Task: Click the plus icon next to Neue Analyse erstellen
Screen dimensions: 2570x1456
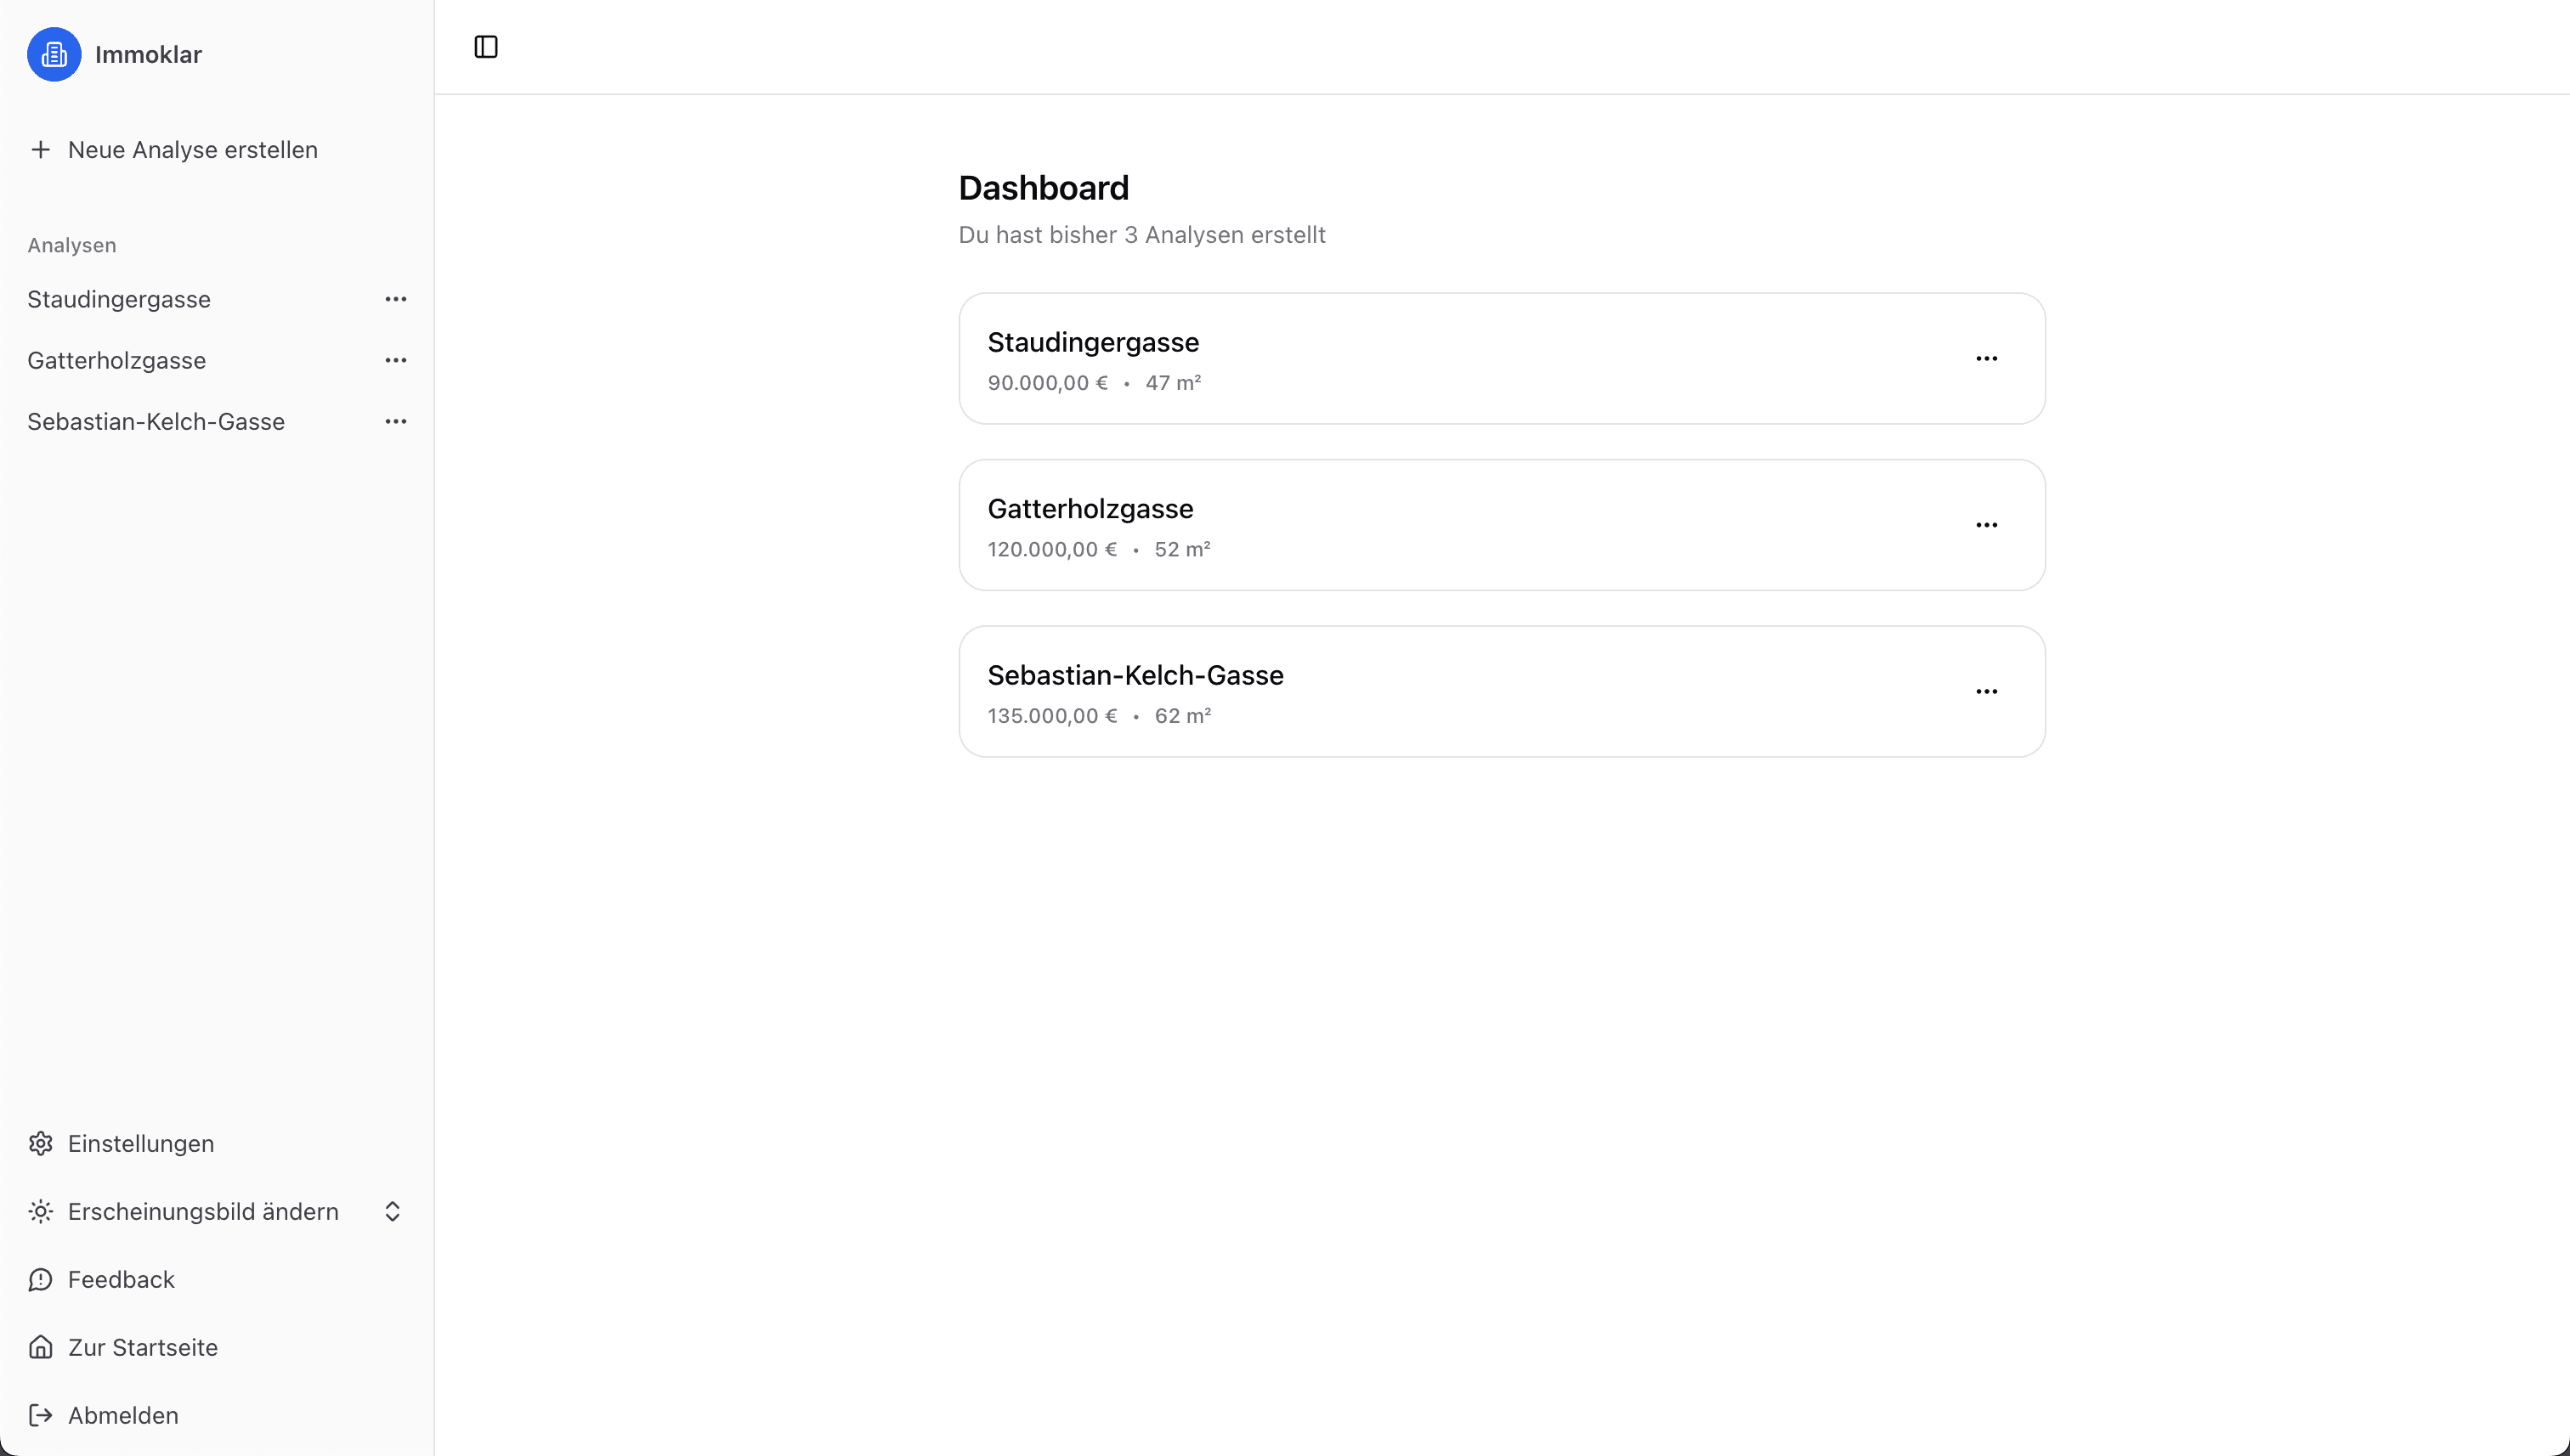Action: [x=40, y=150]
